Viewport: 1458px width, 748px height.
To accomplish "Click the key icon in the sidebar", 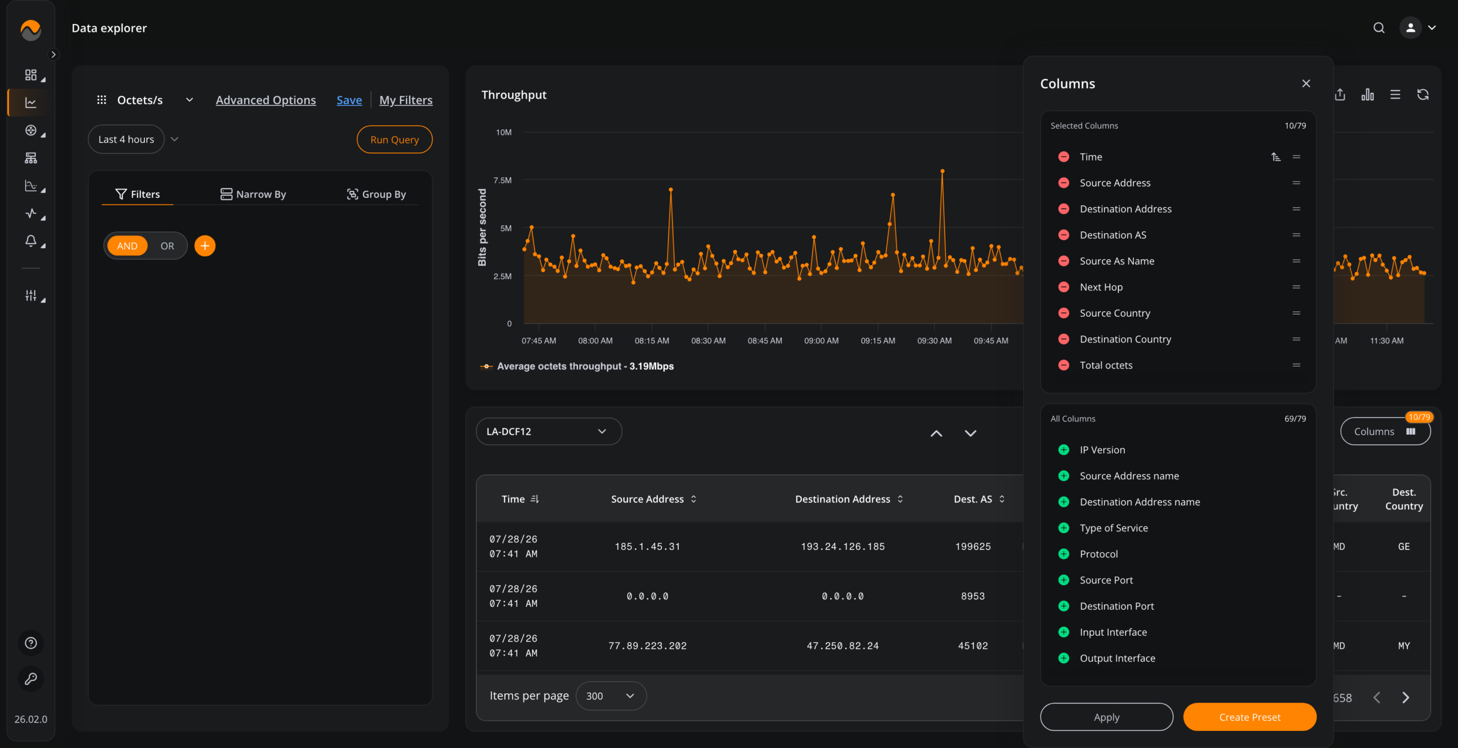I will point(31,678).
